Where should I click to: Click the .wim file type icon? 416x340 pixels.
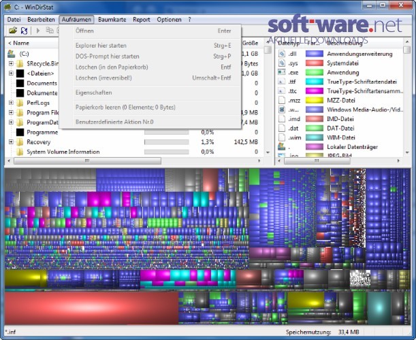281,137
